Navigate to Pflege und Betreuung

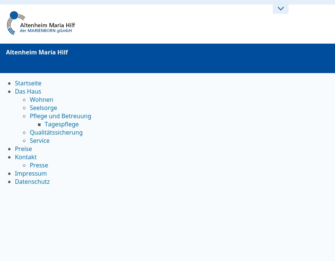(x=60, y=116)
